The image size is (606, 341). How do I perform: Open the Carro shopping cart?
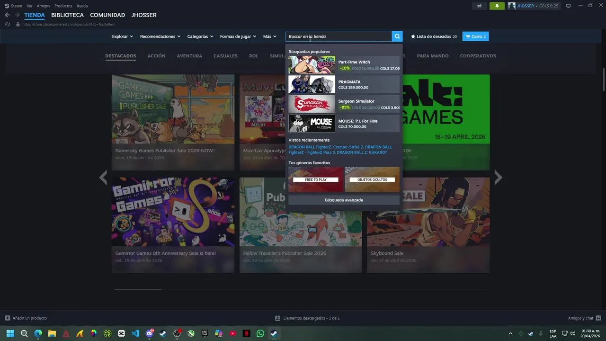tap(475, 36)
